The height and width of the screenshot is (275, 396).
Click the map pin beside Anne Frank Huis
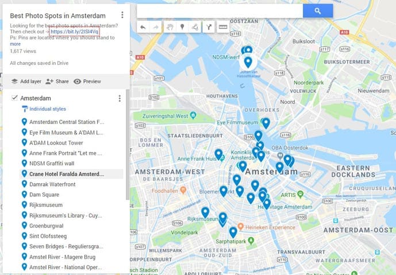(x=218, y=154)
